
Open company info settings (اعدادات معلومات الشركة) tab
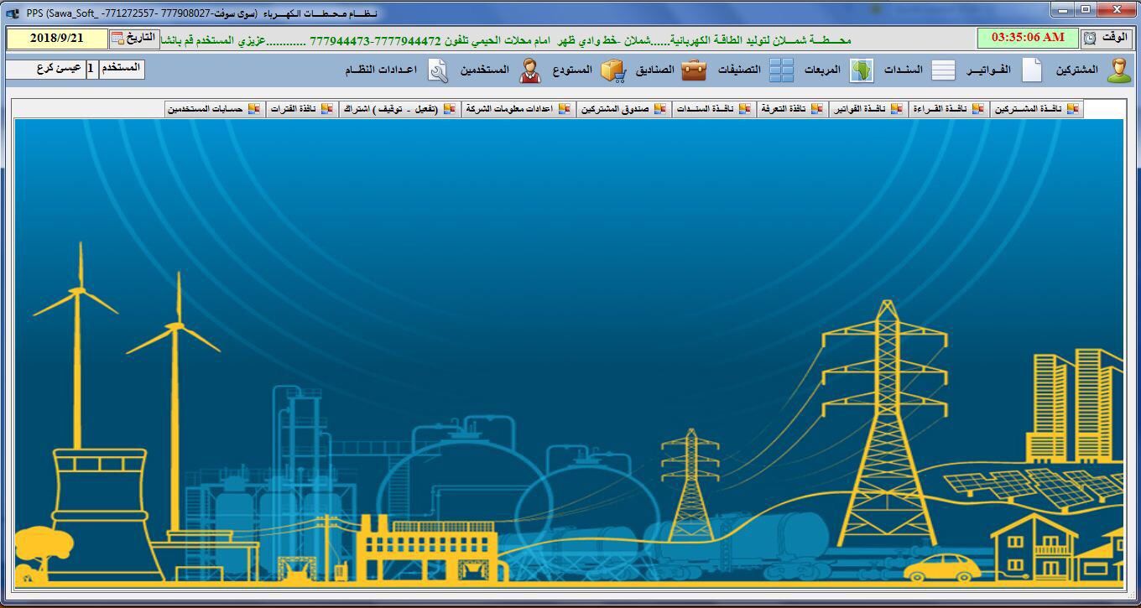518,109
